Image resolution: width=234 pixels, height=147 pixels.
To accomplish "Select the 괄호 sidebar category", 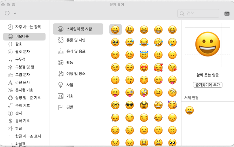I will pos(24,44).
